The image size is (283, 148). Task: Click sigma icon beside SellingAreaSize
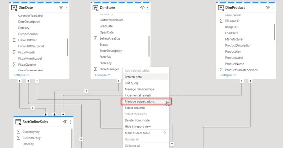point(96,39)
